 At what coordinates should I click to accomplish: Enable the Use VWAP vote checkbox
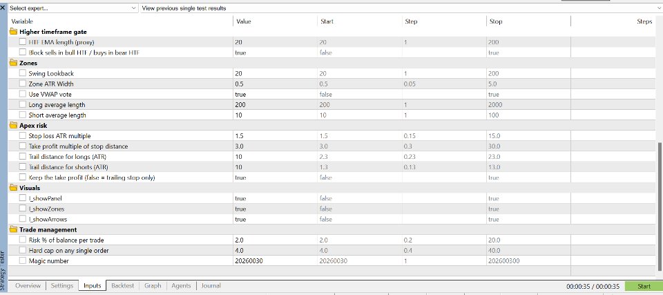(22, 94)
